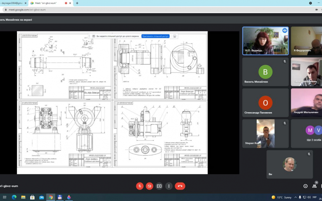Open File Explorer from taskbar
This screenshot has width=322, height=201.
click(23, 197)
